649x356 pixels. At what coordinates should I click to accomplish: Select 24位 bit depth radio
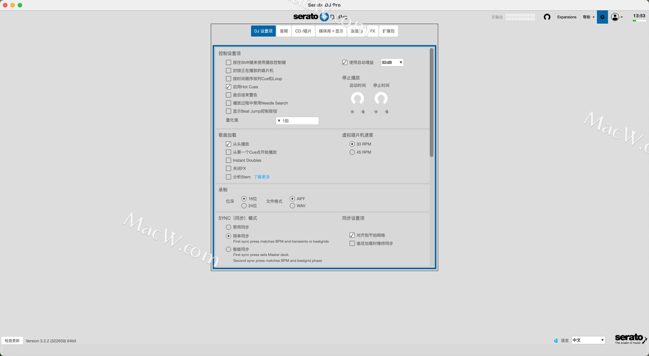click(244, 206)
